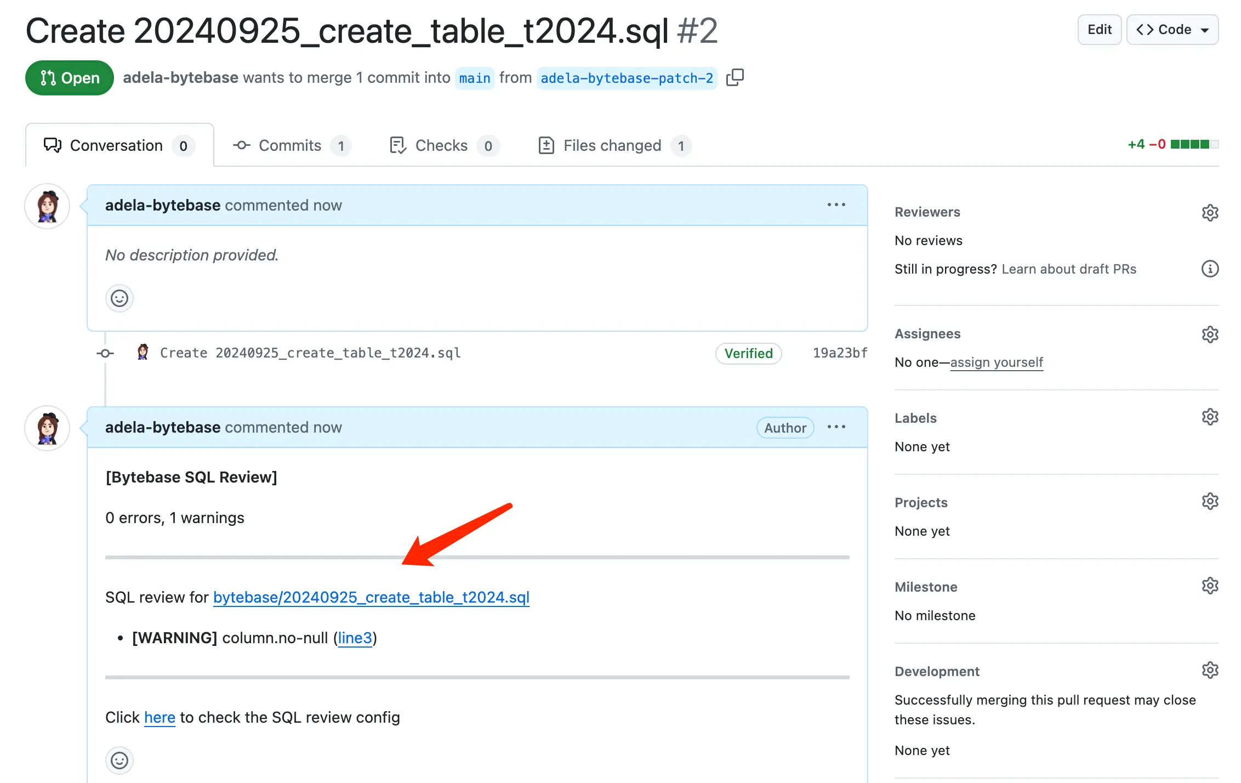Click adela-bytebase avatar beside first comment

47,206
